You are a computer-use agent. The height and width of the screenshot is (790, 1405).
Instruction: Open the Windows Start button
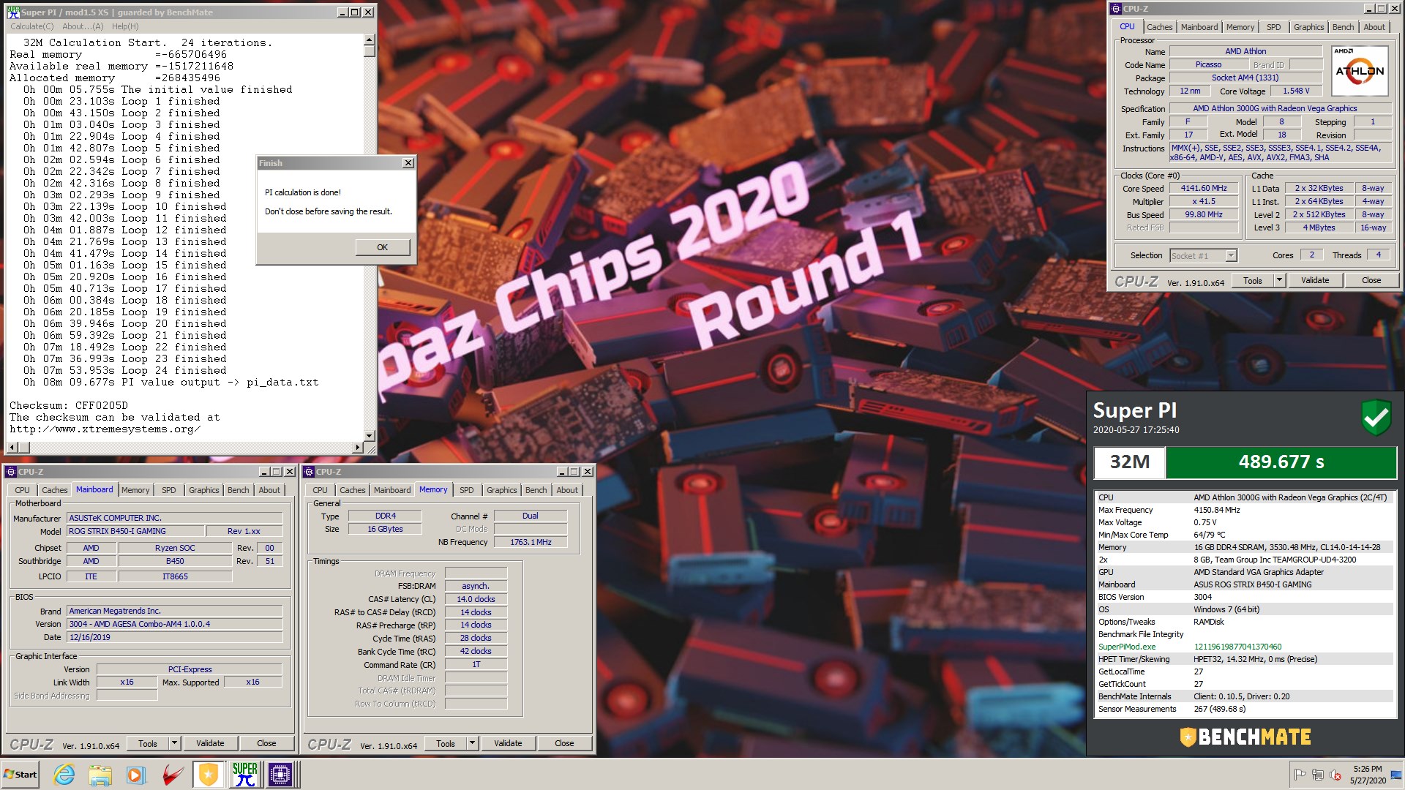pos(20,774)
